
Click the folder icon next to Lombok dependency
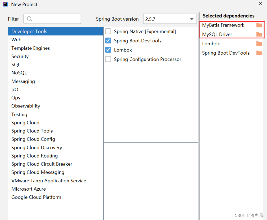click(259, 44)
